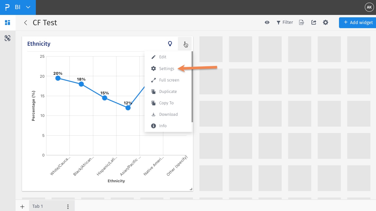Open the Ethnicity widget three-dot menu

185,44
